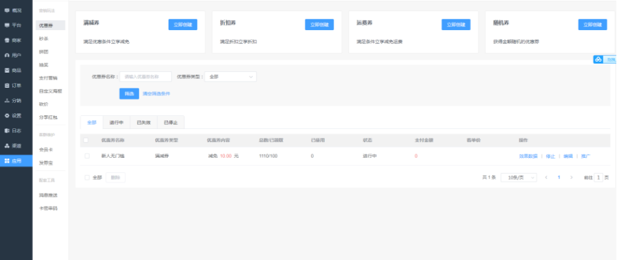This screenshot has height=260, width=617.
Task: Click the 共 1 条 total count text
Action: (489, 178)
